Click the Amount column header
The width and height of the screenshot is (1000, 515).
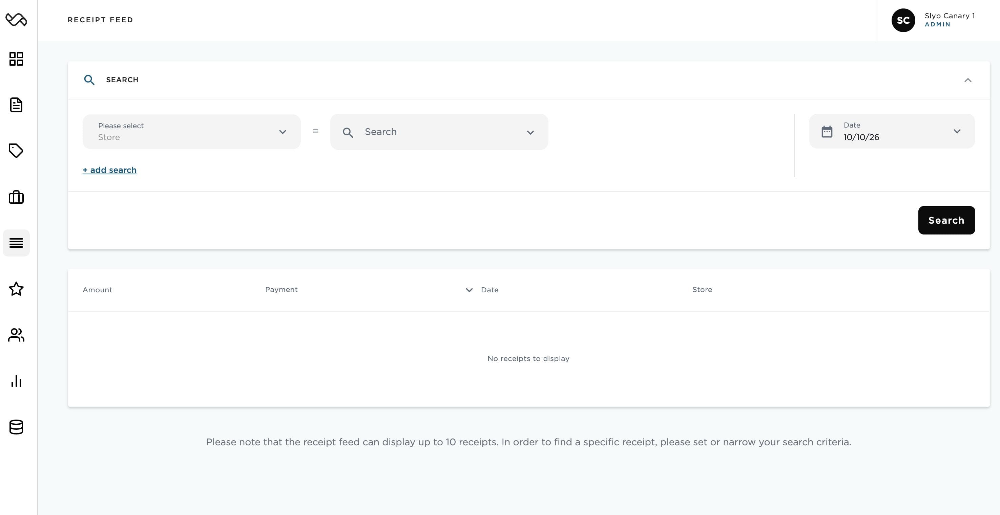pos(98,290)
